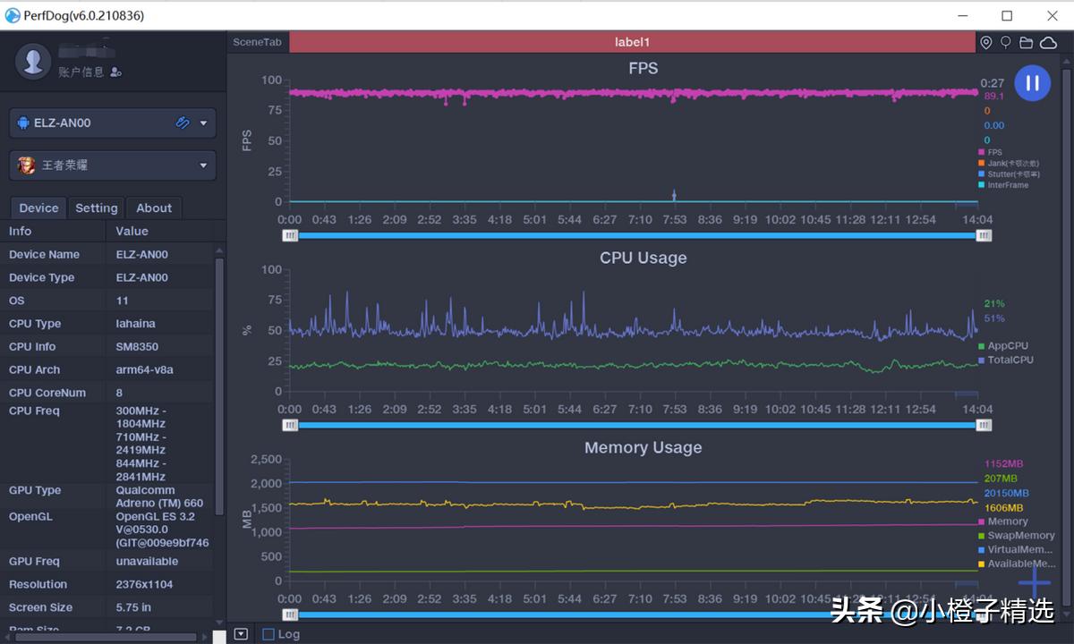Switch to the Setting tab

tap(96, 208)
